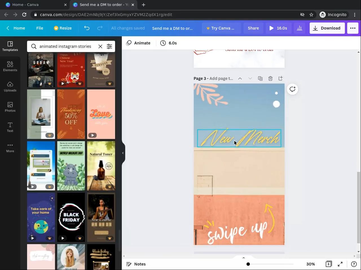The width and height of the screenshot is (361, 270).
Task: Click the design title field
Action: coord(172,28)
